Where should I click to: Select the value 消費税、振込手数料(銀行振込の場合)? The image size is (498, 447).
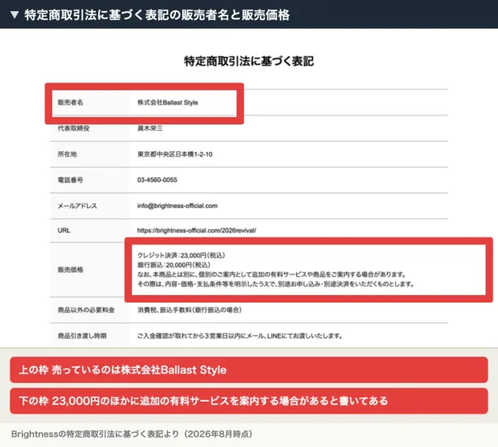189,310
